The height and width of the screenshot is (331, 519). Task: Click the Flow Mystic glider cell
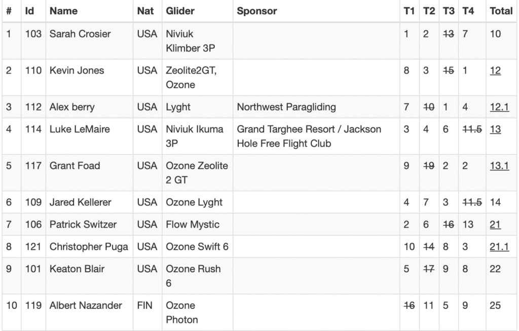tap(192, 225)
